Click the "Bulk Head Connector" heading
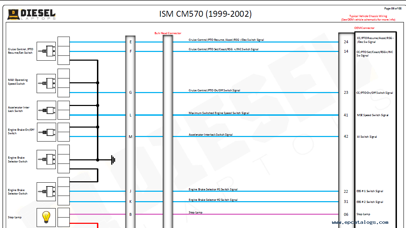This screenshot has height=228, width=406. coord(168,33)
